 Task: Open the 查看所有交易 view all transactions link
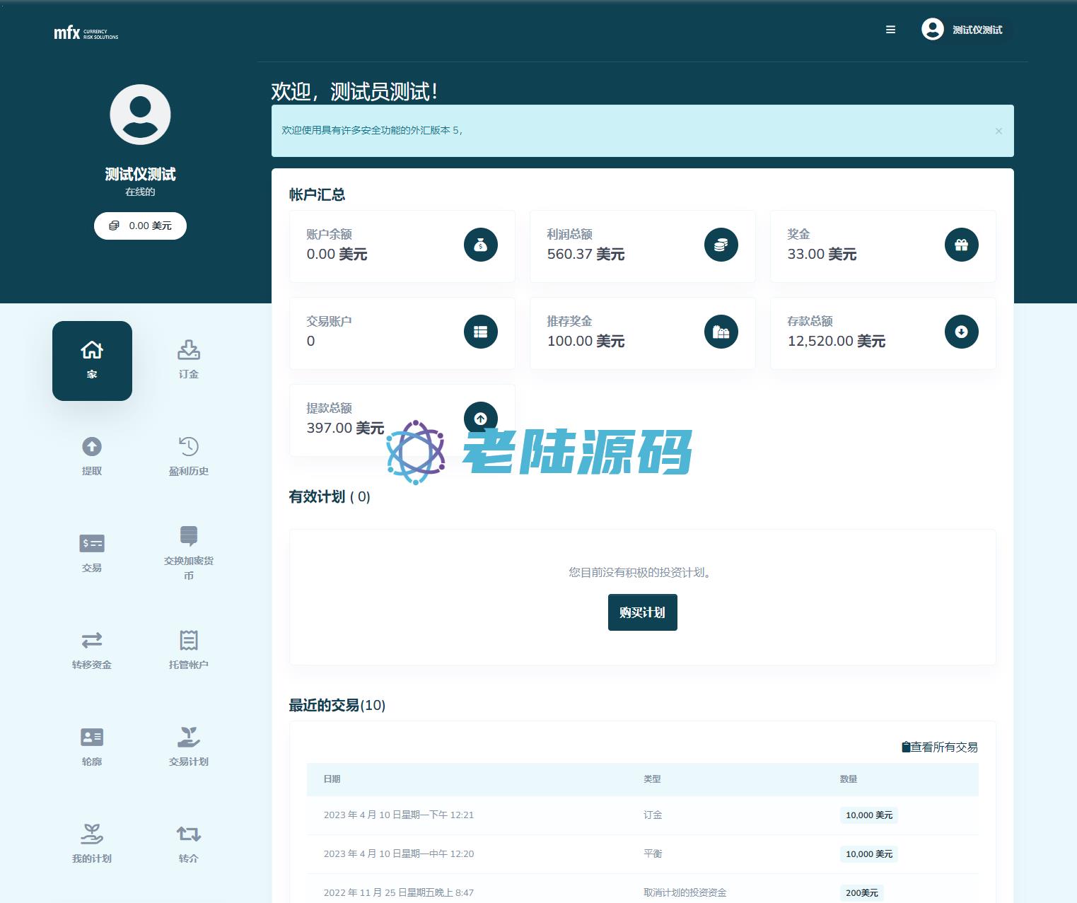[x=940, y=747]
